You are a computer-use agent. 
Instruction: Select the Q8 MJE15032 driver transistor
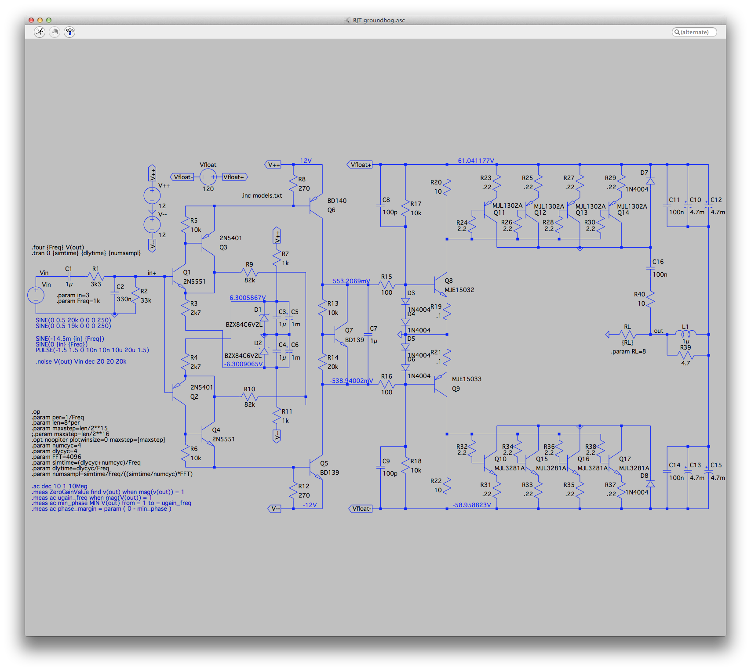point(441,285)
